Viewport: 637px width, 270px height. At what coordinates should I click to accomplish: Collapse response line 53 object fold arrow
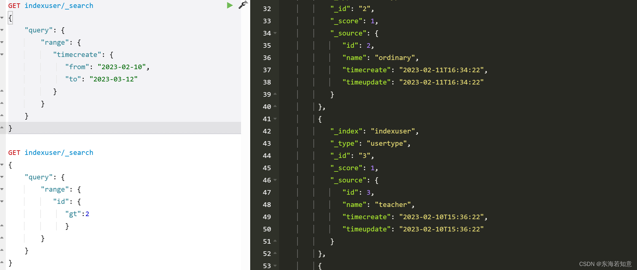tap(275, 266)
